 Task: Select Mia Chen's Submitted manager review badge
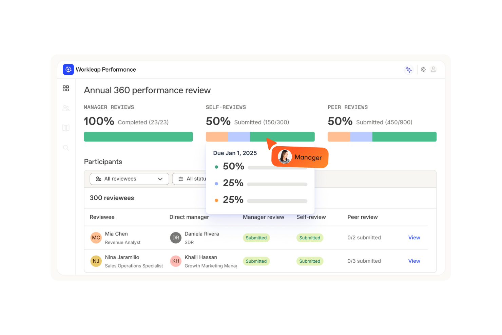click(256, 238)
